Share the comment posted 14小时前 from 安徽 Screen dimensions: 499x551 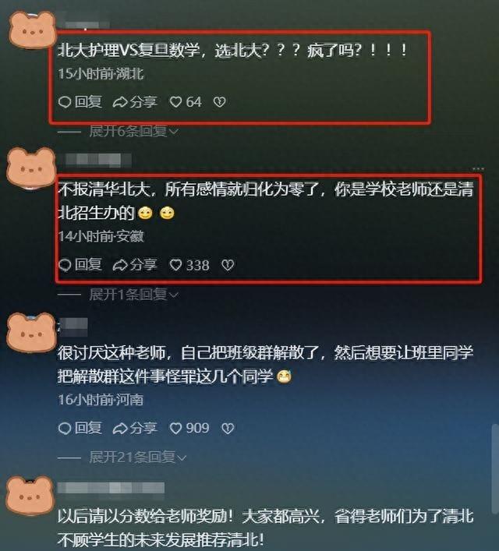click(135, 265)
